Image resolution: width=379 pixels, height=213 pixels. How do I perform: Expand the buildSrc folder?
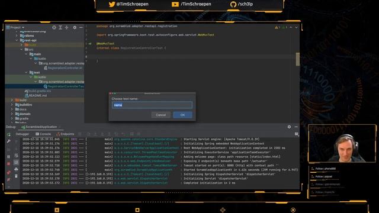[12, 105]
